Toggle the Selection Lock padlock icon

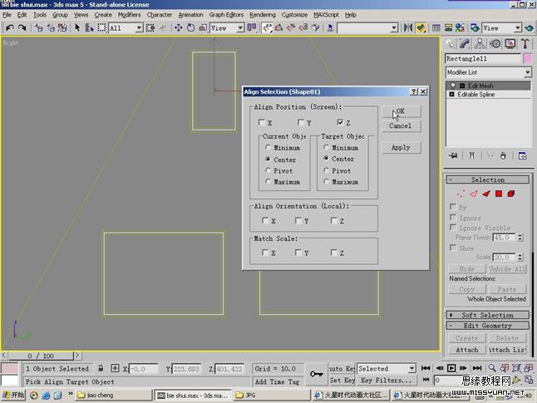[x=101, y=368]
